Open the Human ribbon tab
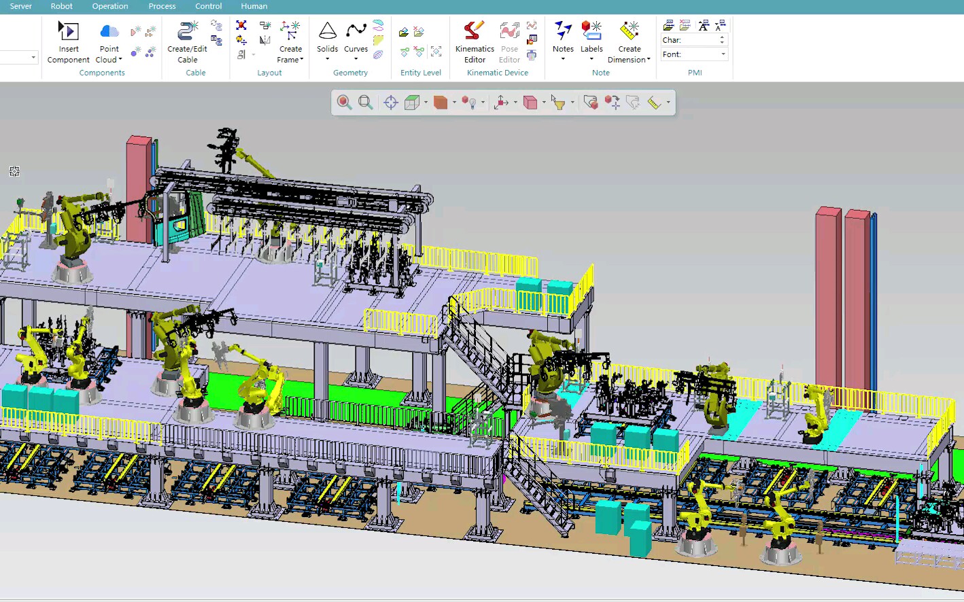 (x=254, y=6)
